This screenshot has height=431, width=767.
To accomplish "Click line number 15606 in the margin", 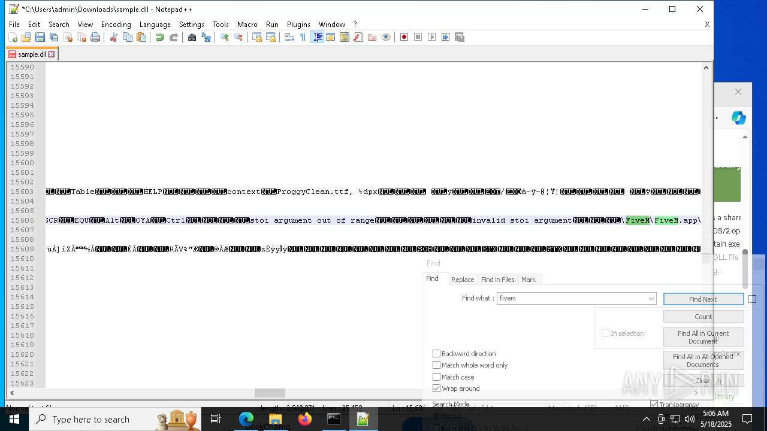I will [22, 220].
